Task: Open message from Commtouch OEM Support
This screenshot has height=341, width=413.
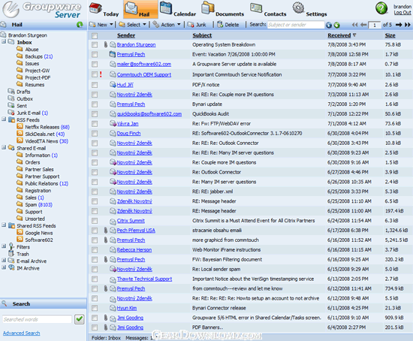Action: pos(144,74)
